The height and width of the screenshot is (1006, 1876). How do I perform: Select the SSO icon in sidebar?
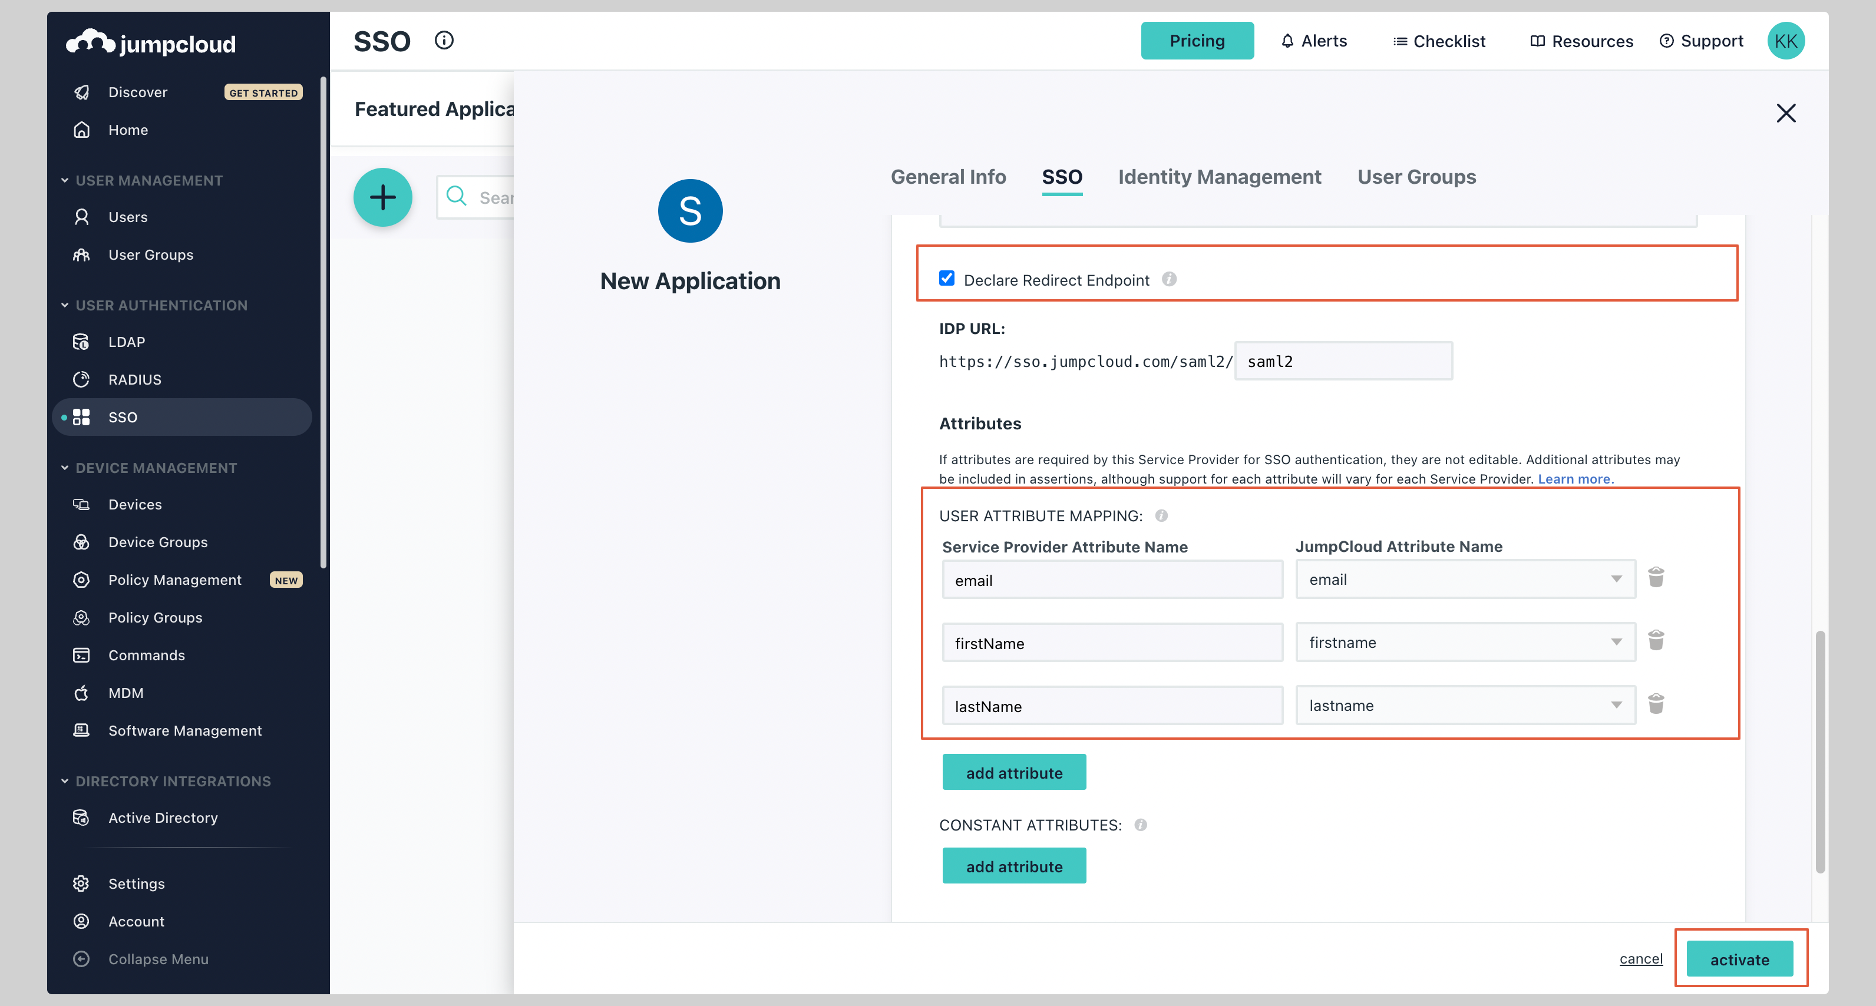pos(81,417)
